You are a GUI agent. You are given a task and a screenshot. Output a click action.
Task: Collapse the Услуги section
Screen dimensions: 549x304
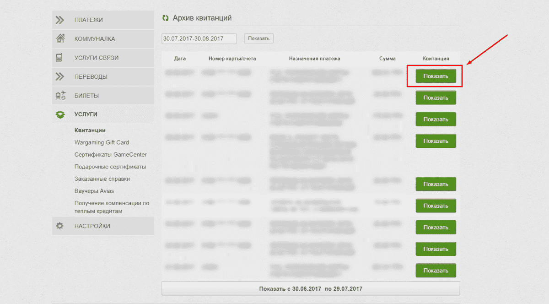86,114
